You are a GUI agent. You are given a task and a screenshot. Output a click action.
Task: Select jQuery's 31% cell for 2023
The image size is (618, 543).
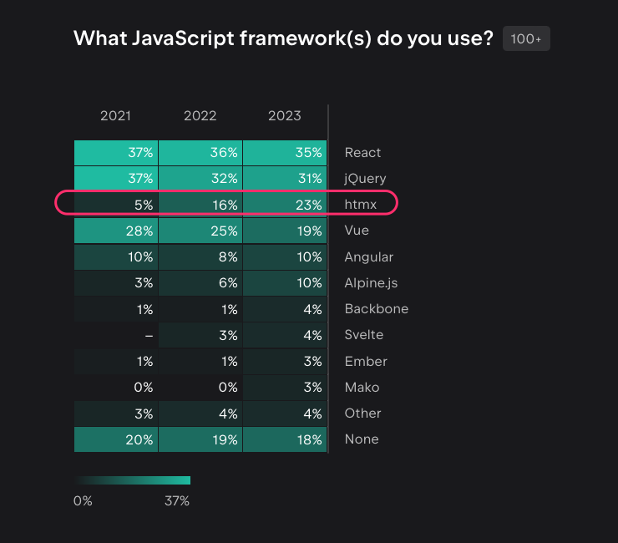click(x=285, y=178)
